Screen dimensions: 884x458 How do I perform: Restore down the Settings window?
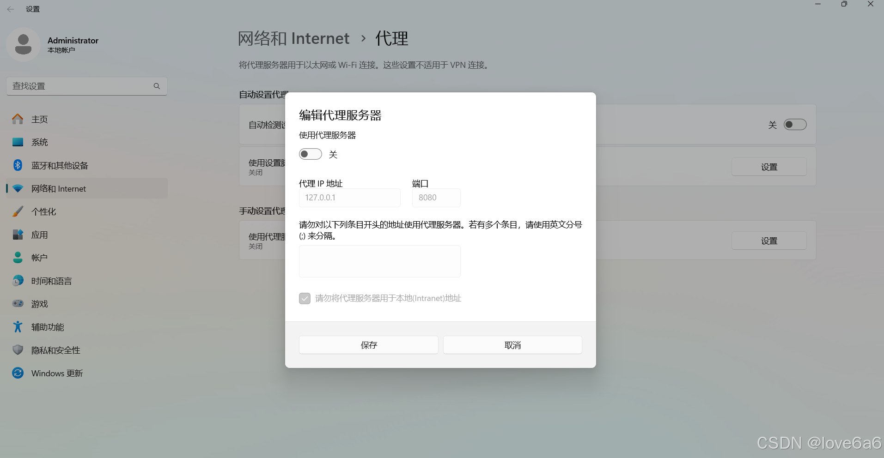[x=844, y=4]
